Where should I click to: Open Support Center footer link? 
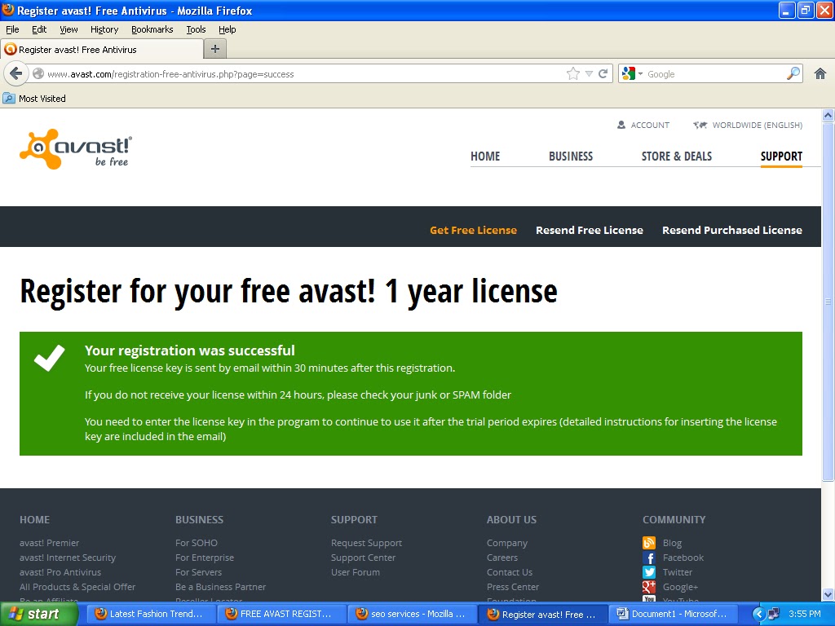(363, 558)
